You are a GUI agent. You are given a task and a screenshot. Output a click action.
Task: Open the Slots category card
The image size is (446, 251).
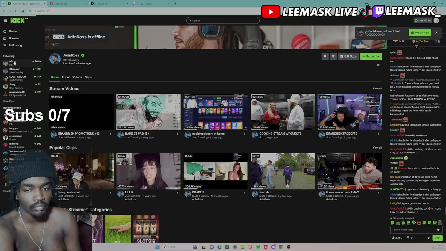pos(146,229)
